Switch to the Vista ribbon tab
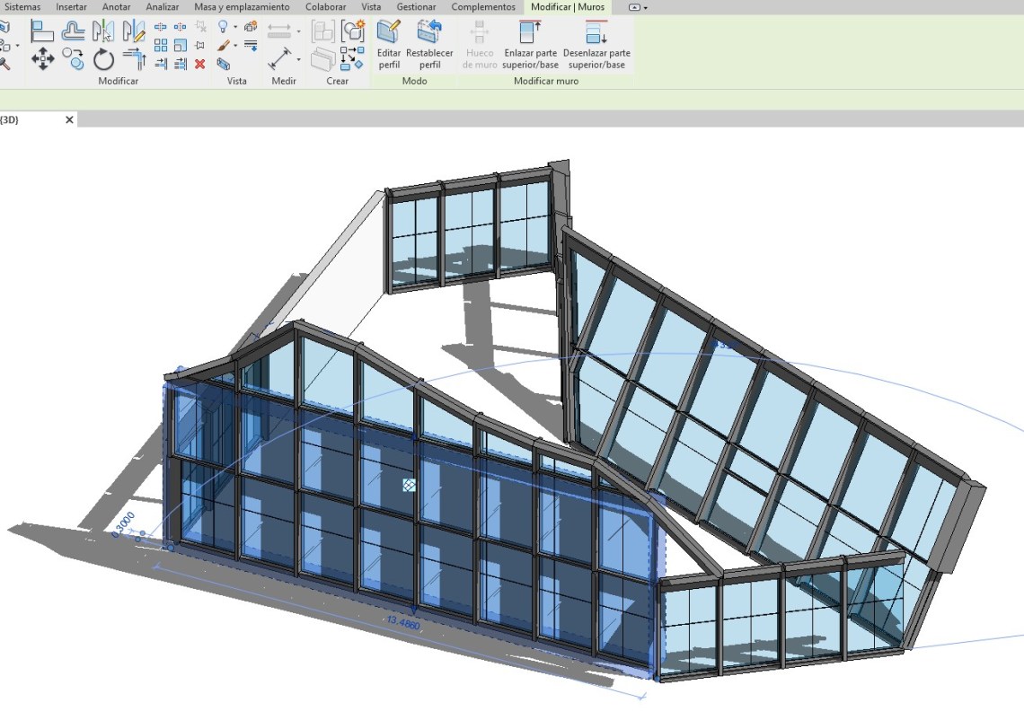 [370, 7]
